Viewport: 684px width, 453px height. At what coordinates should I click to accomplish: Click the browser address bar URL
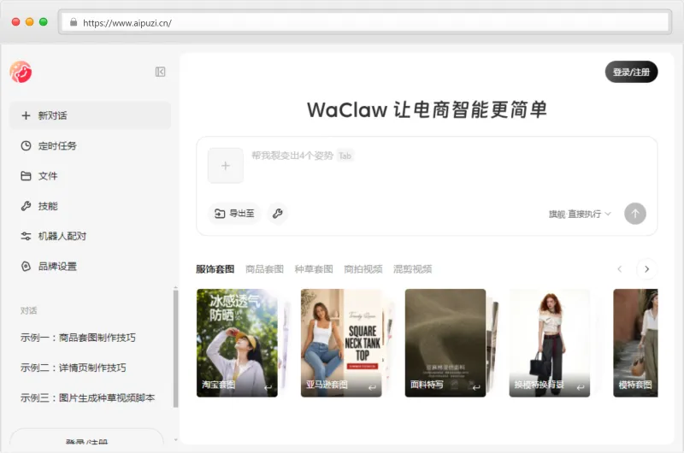(127, 23)
